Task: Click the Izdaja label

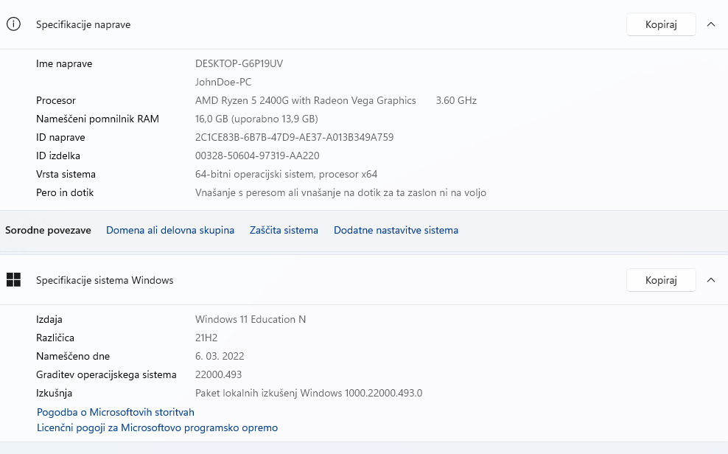Action: click(x=49, y=319)
